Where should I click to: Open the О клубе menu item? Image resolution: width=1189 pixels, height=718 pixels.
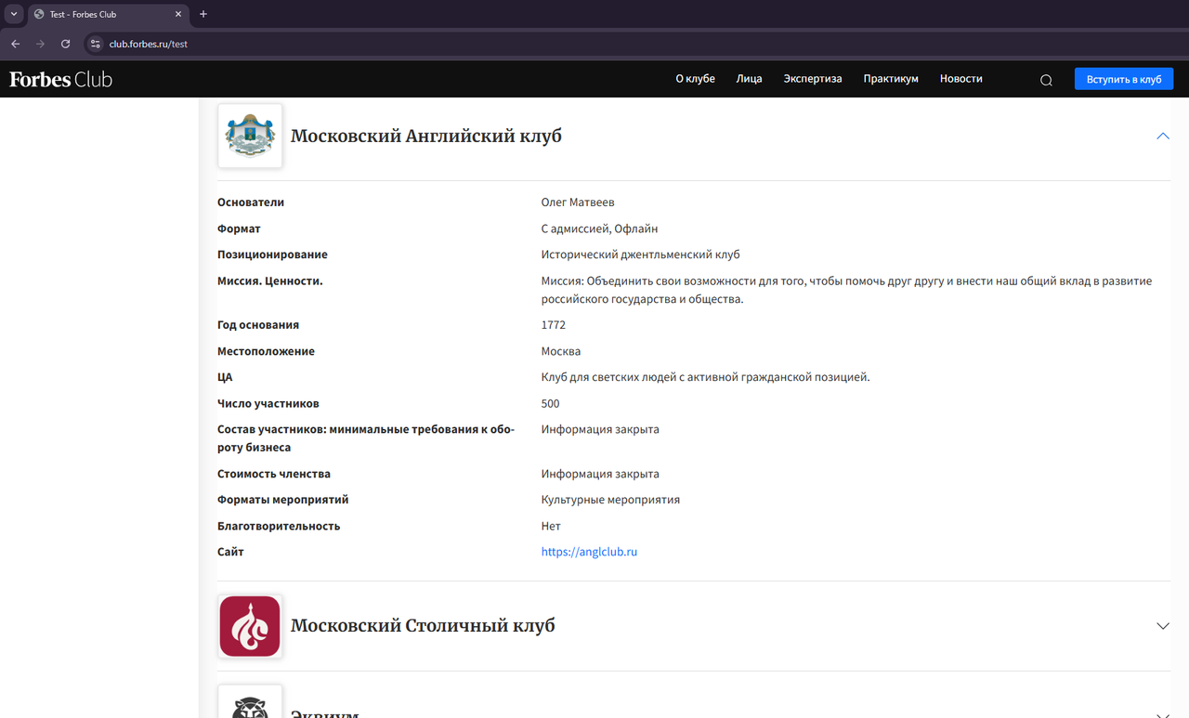695,79
